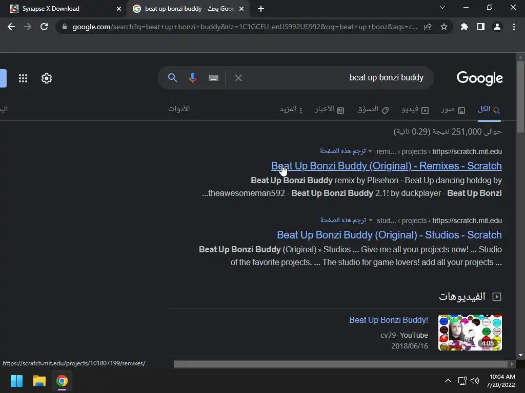Open the More (المزيد) menu

291,110
